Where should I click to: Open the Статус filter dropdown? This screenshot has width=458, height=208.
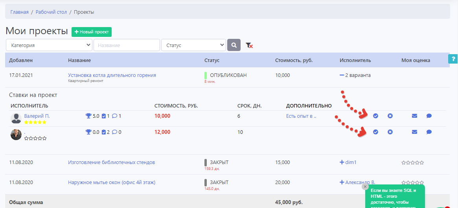(193, 45)
